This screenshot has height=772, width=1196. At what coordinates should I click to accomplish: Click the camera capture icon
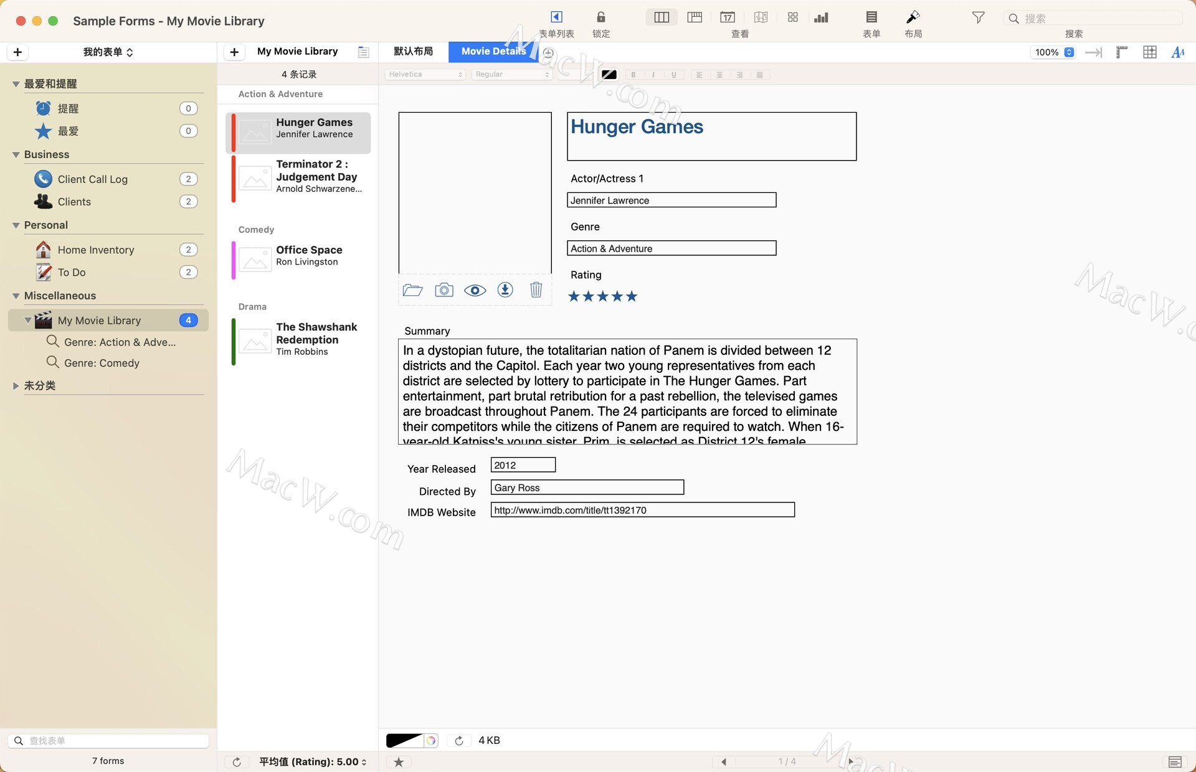444,290
